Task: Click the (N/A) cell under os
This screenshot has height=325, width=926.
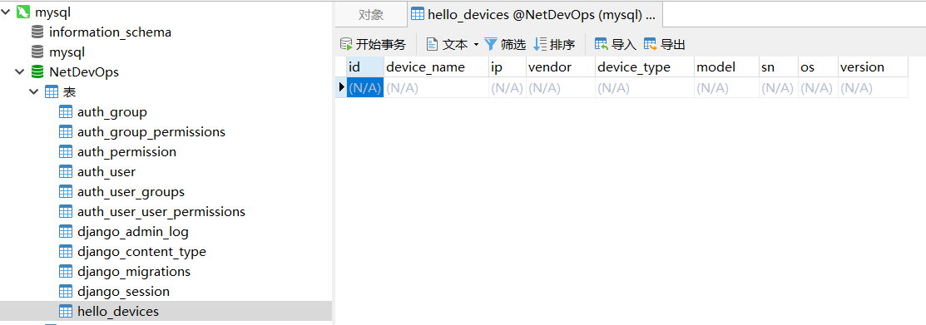Action: tap(818, 88)
